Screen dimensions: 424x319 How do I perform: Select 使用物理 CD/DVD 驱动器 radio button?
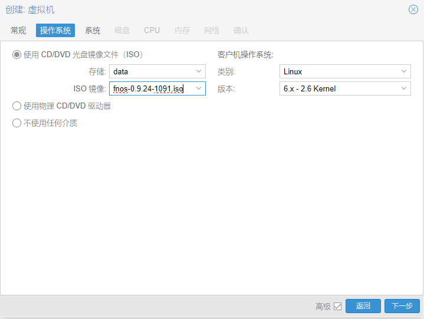17,106
